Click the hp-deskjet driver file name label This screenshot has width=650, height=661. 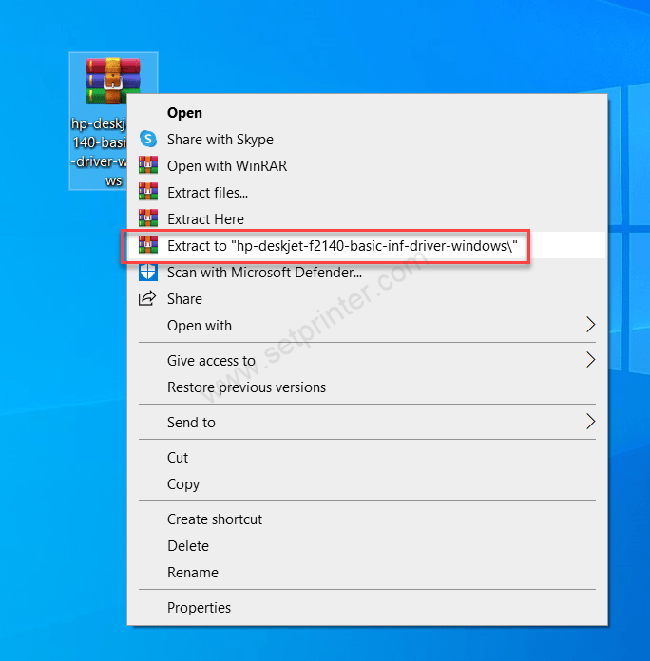tap(100, 152)
